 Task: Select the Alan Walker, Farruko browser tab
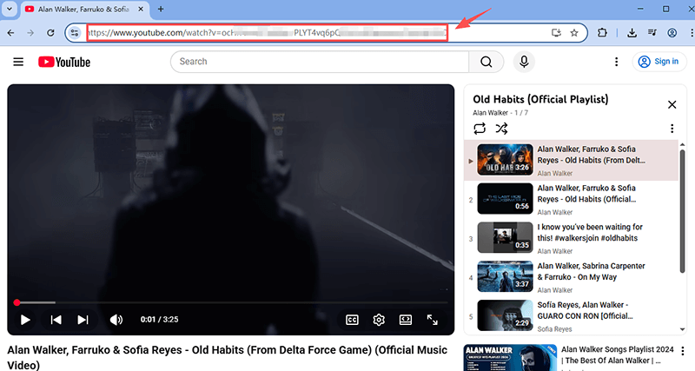tap(84, 10)
